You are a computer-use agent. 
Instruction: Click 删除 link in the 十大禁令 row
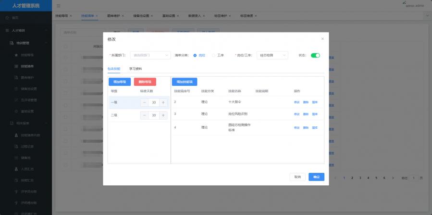(x=306, y=102)
